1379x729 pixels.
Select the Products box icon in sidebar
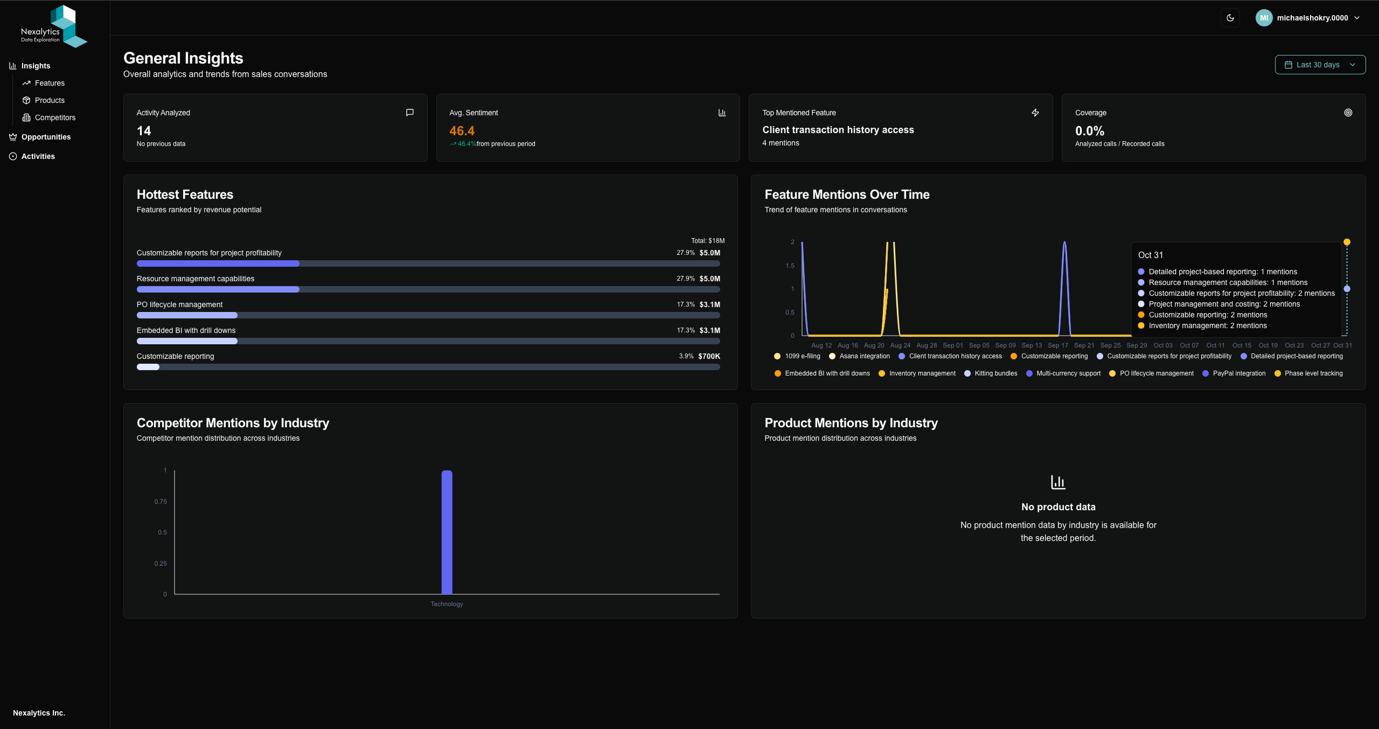[26, 100]
